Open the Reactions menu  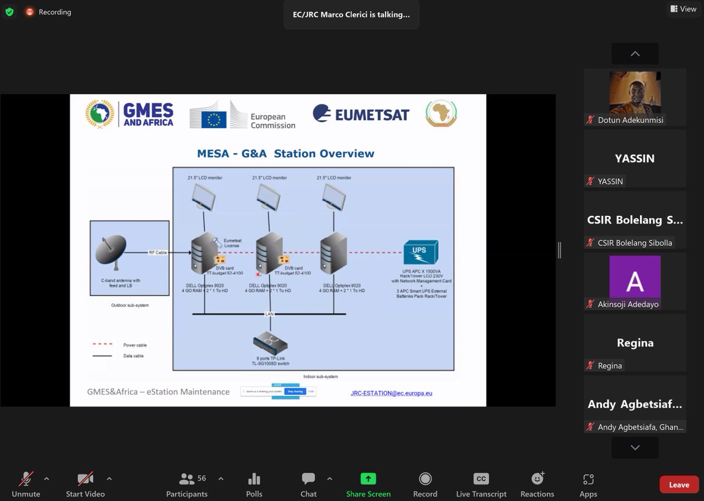click(x=537, y=485)
